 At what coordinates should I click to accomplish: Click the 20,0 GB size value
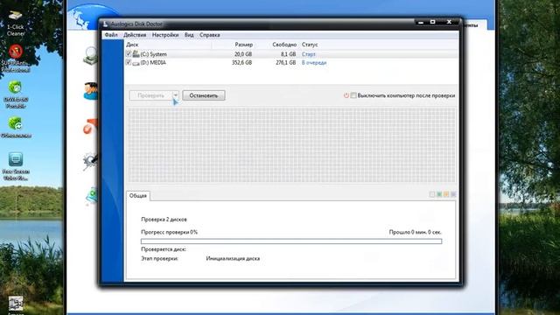coord(243,54)
